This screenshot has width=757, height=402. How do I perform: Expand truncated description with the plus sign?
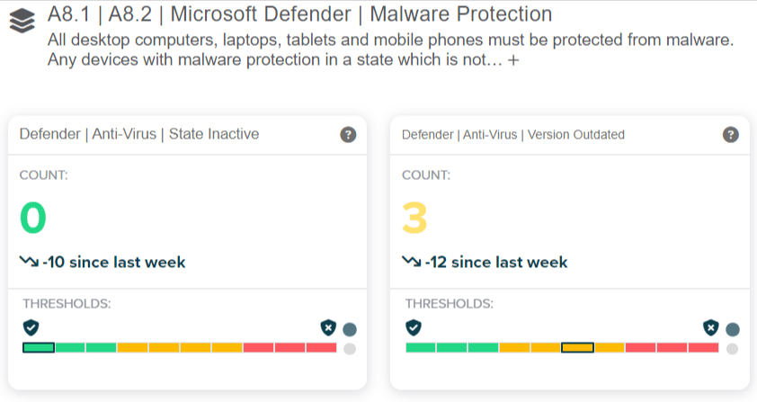pos(513,61)
